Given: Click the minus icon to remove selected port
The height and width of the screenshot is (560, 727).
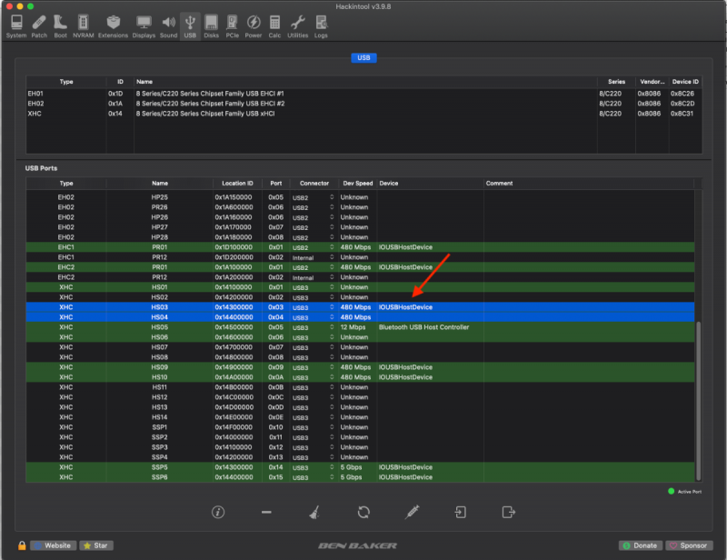Looking at the screenshot, I should tap(266, 512).
